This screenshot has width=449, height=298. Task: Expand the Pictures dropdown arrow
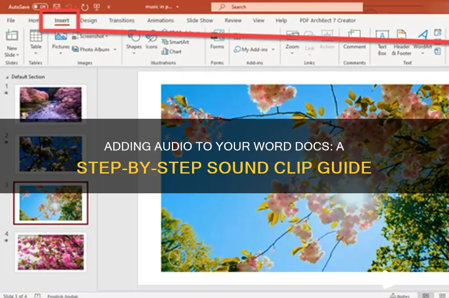point(61,53)
